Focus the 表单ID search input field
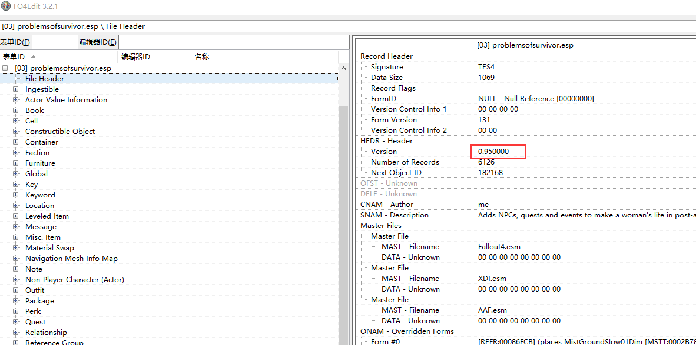Screen dimensions: 696x345 pos(54,42)
